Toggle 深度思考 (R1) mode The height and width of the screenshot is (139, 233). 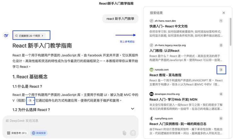coord(17,133)
